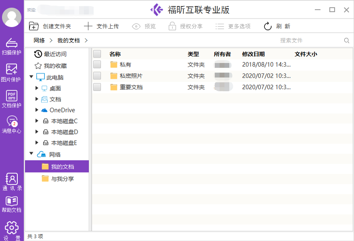
Task: Click the 我的收藏 star icon
Action: tap(38, 66)
